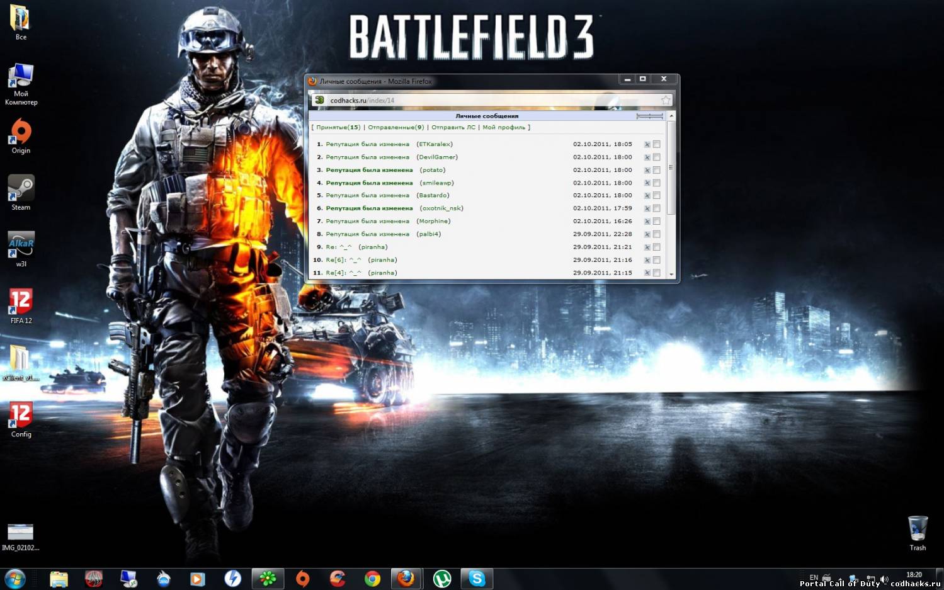The image size is (944, 590).
Task: Delete message from potato with X icon
Action: (x=647, y=170)
